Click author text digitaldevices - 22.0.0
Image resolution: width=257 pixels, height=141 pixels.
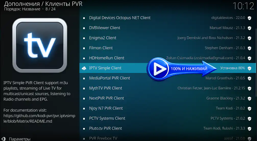(x=228, y=18)
